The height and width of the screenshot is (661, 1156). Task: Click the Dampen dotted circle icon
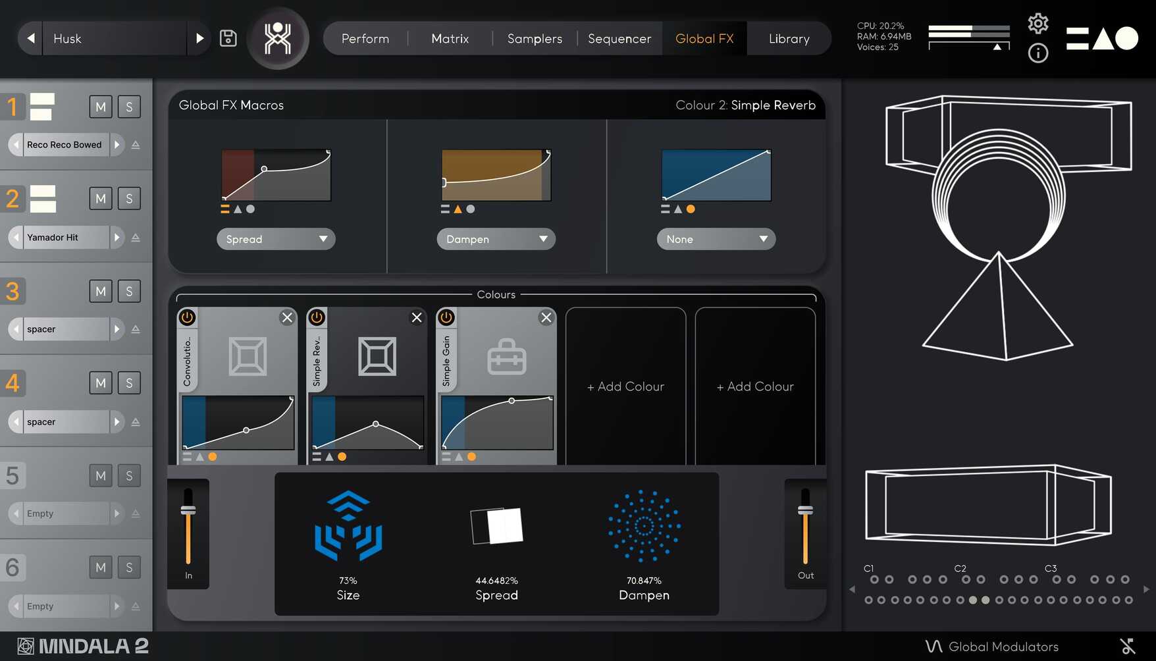point(644,525)
